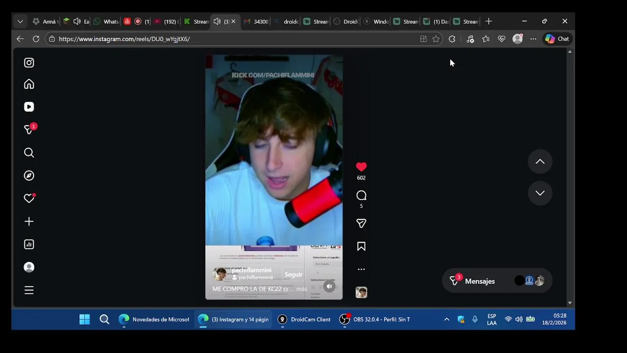
Task: Open clock showing 05:28 18/2/2026
Action: 554,320
